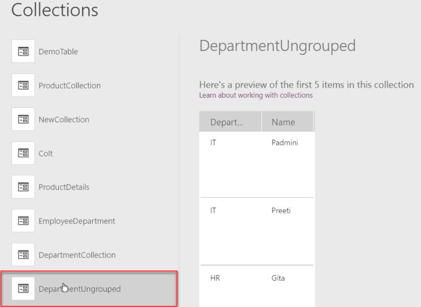421x307 pixels.
Task: Click the ProductCollection table icon
Action: pyautogui.click(x=23, y=86)
